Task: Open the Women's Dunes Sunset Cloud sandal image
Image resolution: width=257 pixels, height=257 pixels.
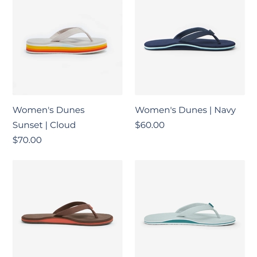Action: (x=67, y=47)
